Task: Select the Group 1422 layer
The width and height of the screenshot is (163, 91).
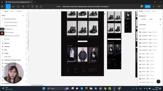Action: coord(7,57)
